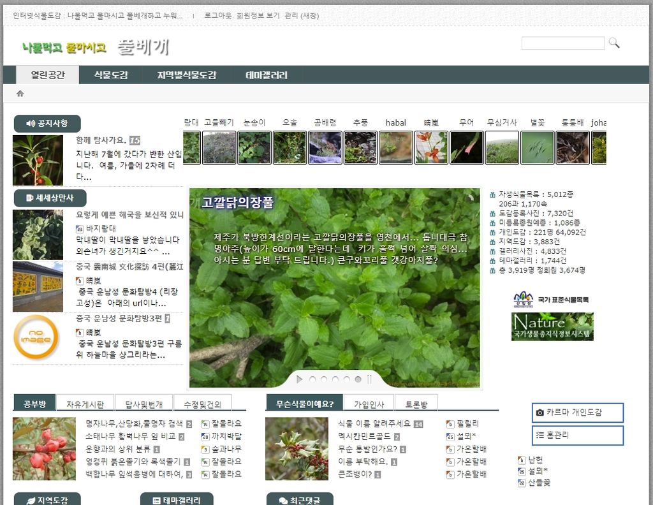Open the orange flower thumbnail under 晴嵐
This screenshot has height=505, width=653.
431,148
